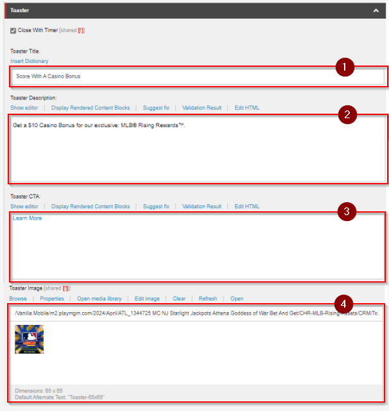Screen dimensions: 389x411
Task: Browse for a Toaster Image
Action: [18, 299]
